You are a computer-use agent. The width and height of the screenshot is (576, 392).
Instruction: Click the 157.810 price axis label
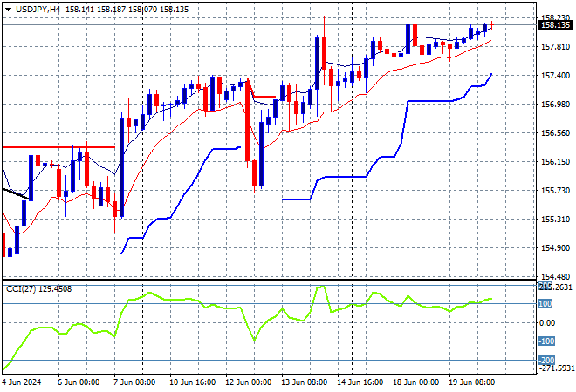point(555,46)
